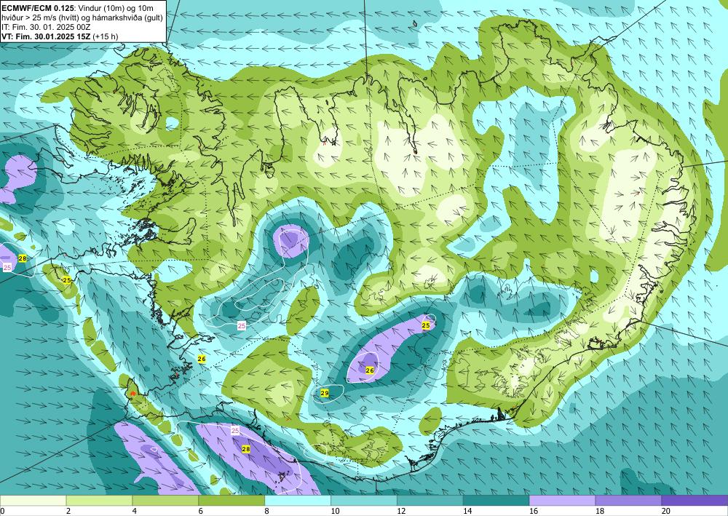Viewport: 728px width, 516px height.
Task: Pick the palest 0–2 m/s legend swatch
Action: (x=33, y=500)
